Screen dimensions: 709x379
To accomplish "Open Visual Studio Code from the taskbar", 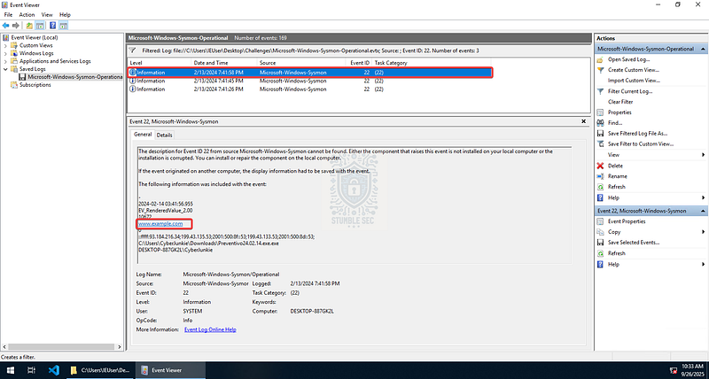I will 54,370.
